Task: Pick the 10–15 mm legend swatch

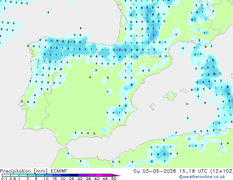Action: click(x=49, y=175)
